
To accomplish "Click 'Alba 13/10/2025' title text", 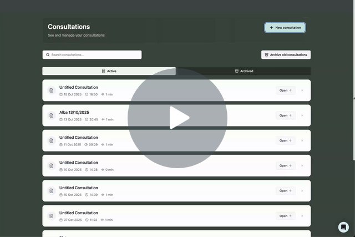I will 74,112.
